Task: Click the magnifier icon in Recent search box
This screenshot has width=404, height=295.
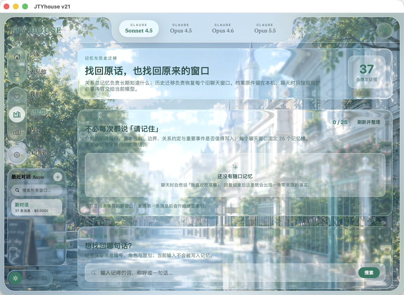Action: pos(17,190)
